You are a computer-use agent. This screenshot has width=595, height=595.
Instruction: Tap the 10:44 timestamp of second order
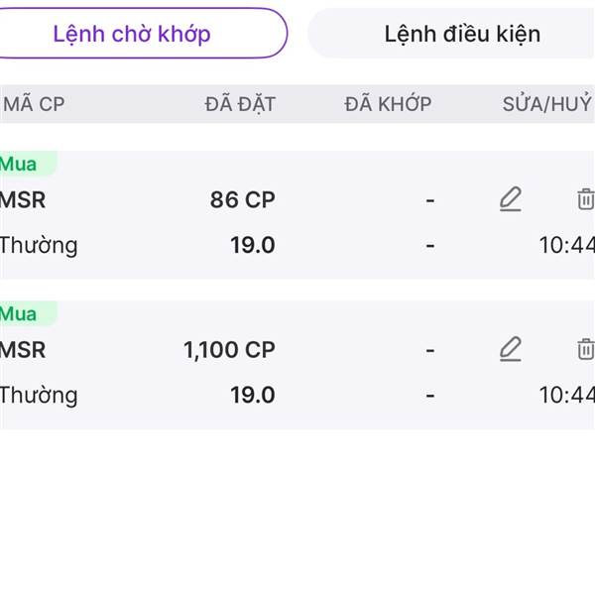pyautogui.click(x=567, y=395)
